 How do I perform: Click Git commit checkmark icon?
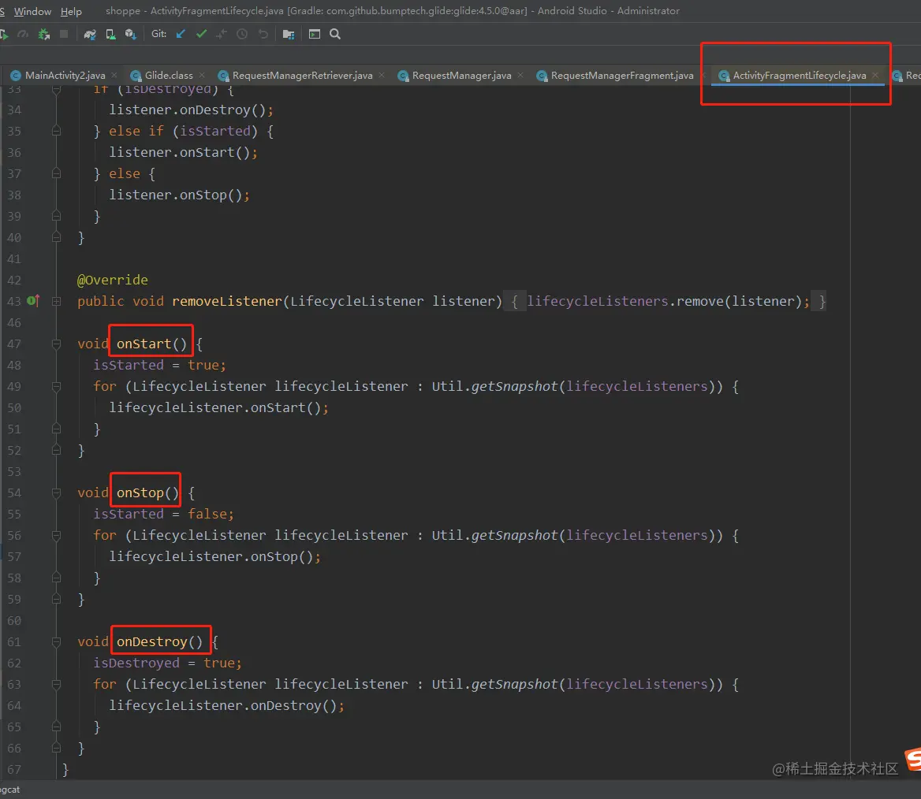[x=202, y=34]
